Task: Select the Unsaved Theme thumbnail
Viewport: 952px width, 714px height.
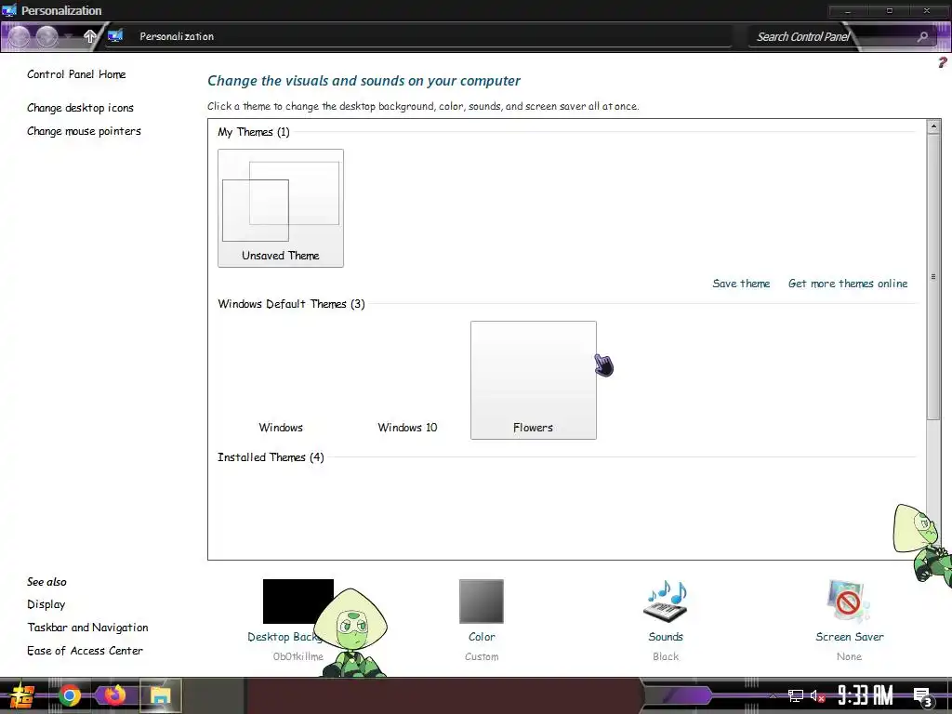Action: tap(281, 208)
